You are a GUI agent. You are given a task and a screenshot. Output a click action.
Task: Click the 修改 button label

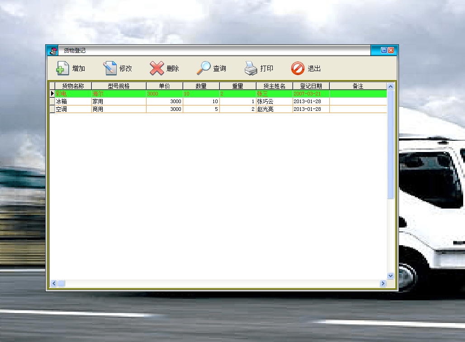[x=125, y=68]
